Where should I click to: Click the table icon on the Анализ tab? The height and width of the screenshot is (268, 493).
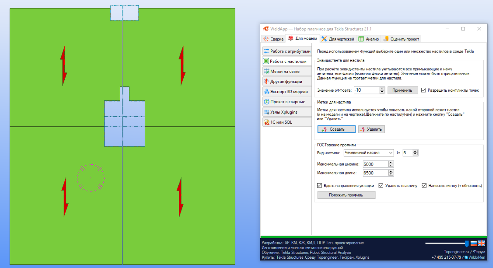click(361, 39)
